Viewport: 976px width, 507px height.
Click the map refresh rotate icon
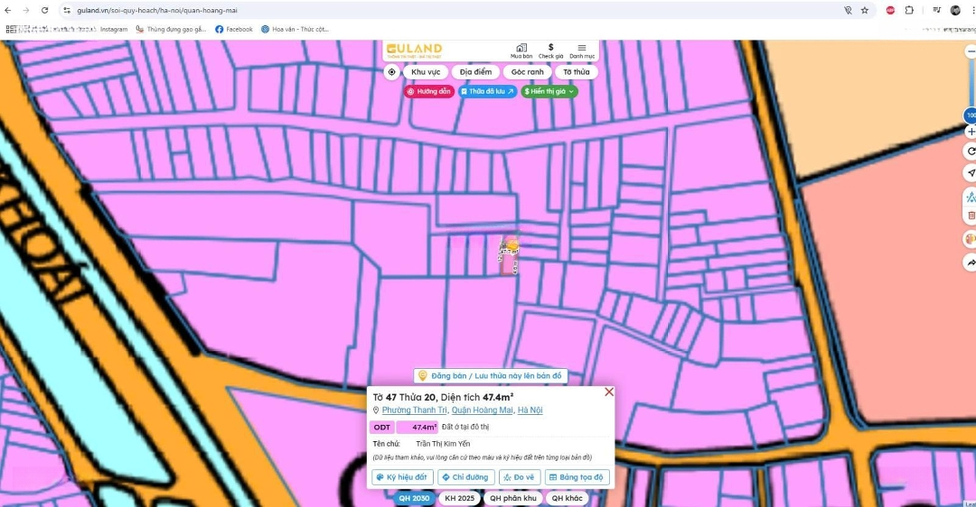[x=971, y=152]
